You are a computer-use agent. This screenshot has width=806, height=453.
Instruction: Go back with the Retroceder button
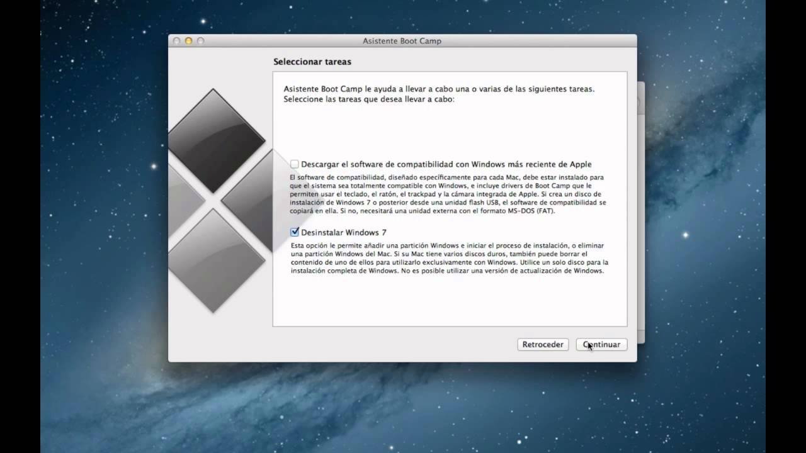click(543, 344)
